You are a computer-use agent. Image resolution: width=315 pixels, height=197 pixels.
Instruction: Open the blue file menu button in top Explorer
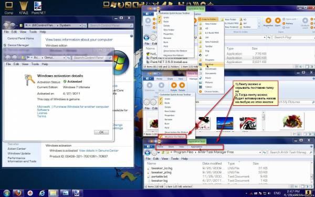[x=148, y=14]
